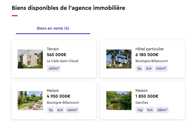Open the garden terrace photo of 4 950 000€ Maison

coord(30,101)
